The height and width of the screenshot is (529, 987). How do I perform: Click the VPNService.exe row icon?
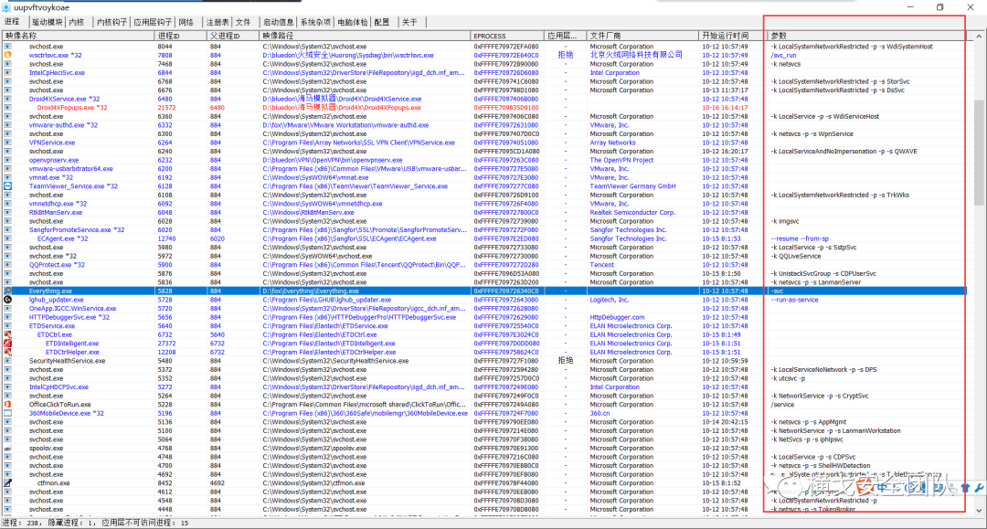pyautogui.click(x=7, y=143)
